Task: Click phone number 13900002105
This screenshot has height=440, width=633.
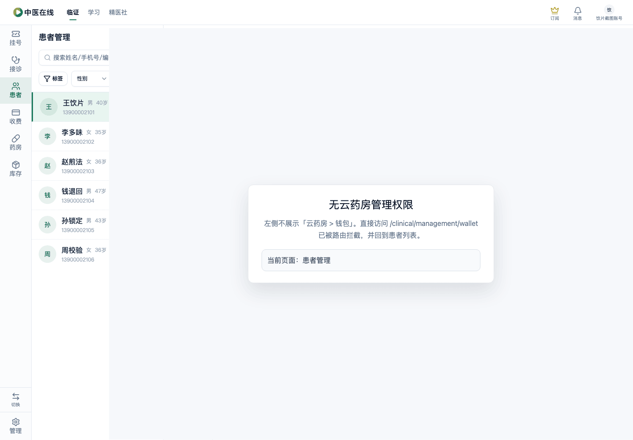Action: (78, 230)
